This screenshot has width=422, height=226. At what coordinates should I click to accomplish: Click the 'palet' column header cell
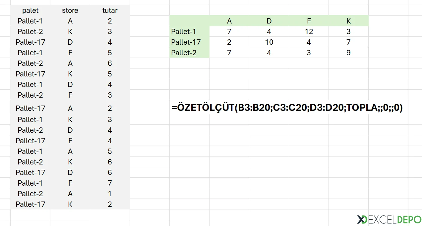(x=30, y=10)
